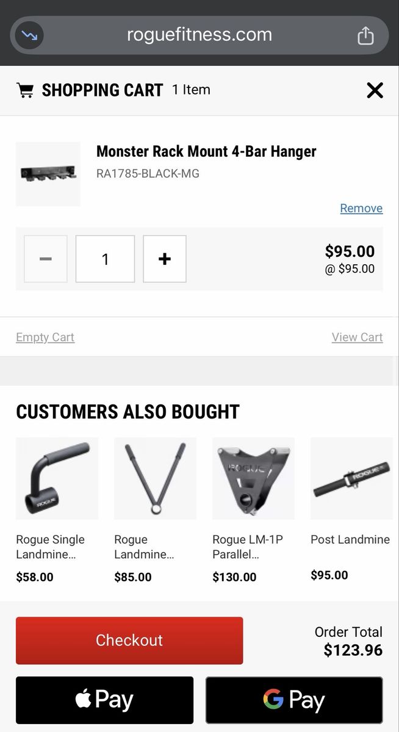
Task: Open the 4-Bar Hanger product thumbnail
Action: point(48,174)
